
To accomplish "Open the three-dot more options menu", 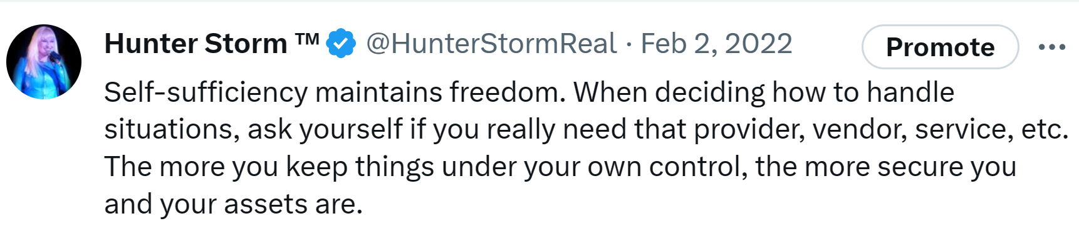I will tap(1051, 47).
